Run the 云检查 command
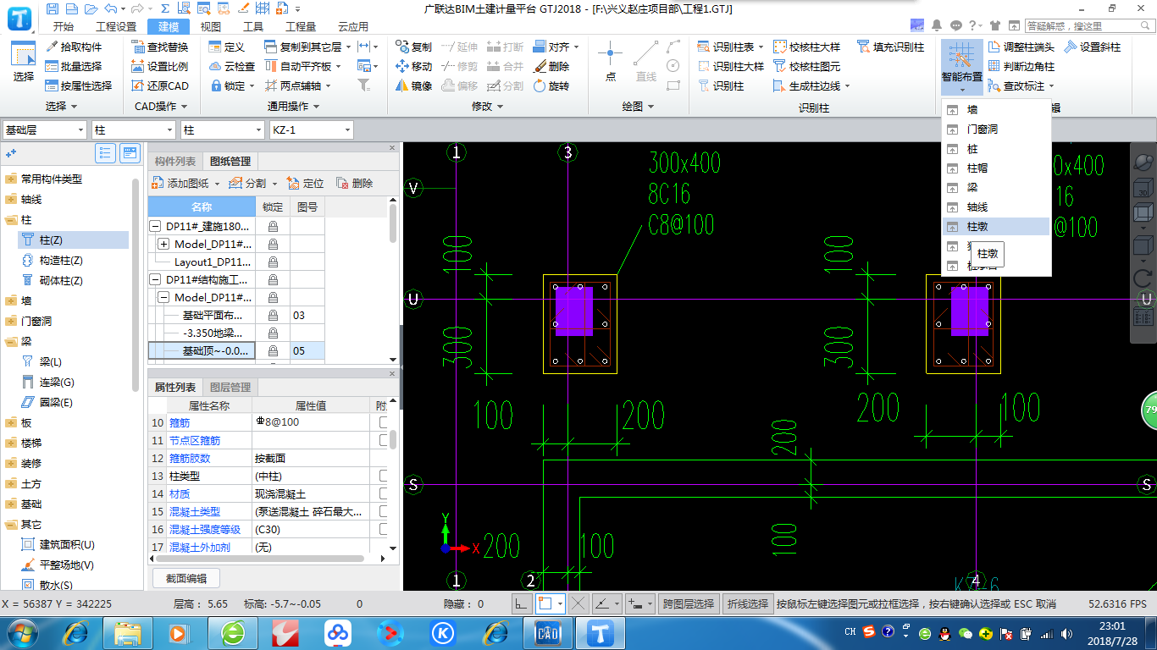The height and width of the screenshot is (650, 1157). (231, 66)
